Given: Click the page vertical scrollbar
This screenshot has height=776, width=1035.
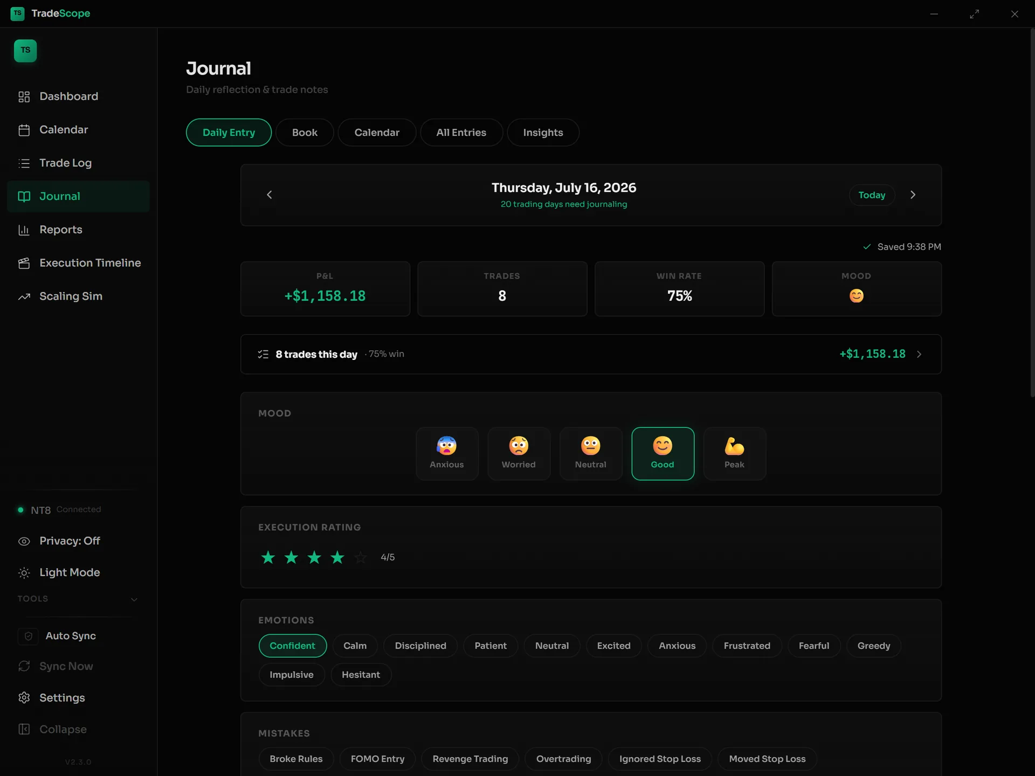Looking at the screenshot, I should point(1032,213).
